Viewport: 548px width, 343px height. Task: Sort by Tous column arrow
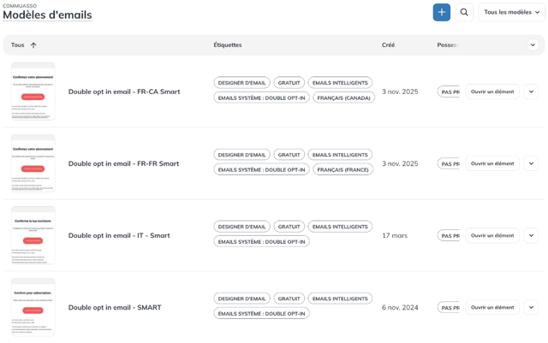click(33, 45)
